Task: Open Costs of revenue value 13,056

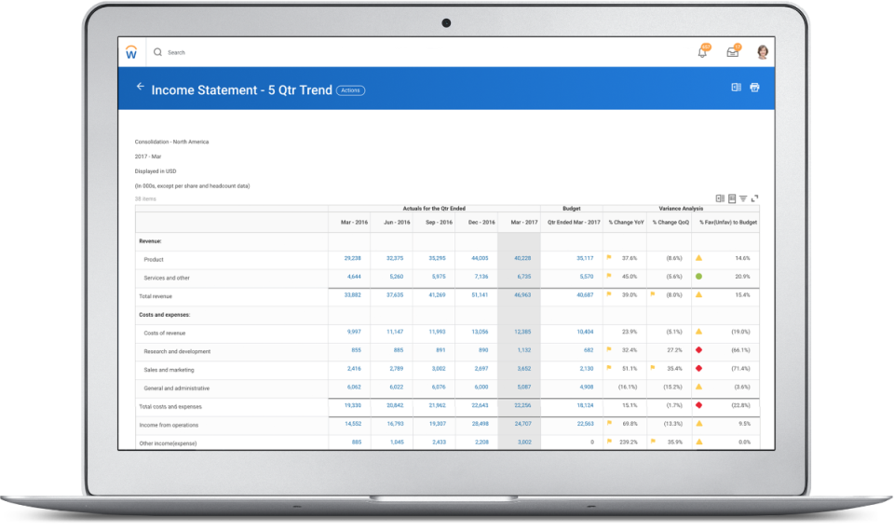Action: click(x=480, y=332)
